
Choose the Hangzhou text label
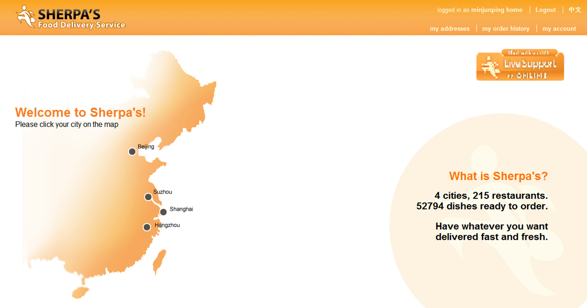pos(167,225)
